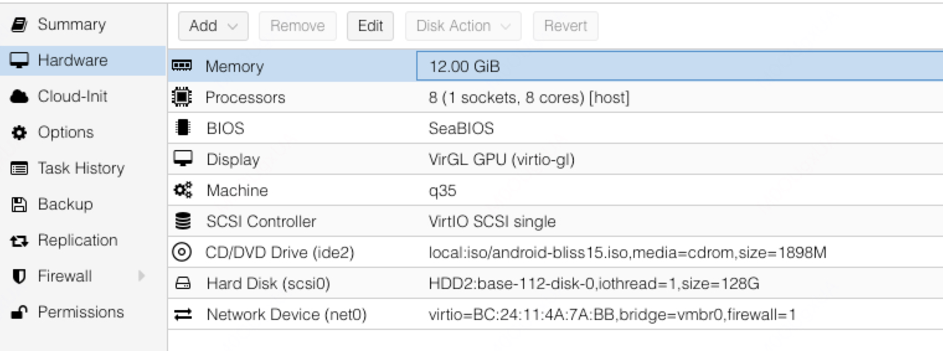Screen dimensions: 943x351
Task: Open the Add hardware dropdown
Action: (213, 26)
